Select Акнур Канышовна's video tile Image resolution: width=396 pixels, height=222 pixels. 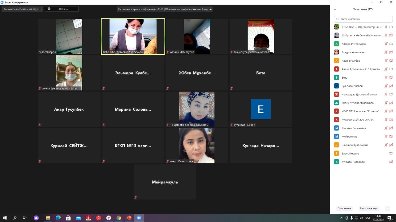tap(197, 146)
